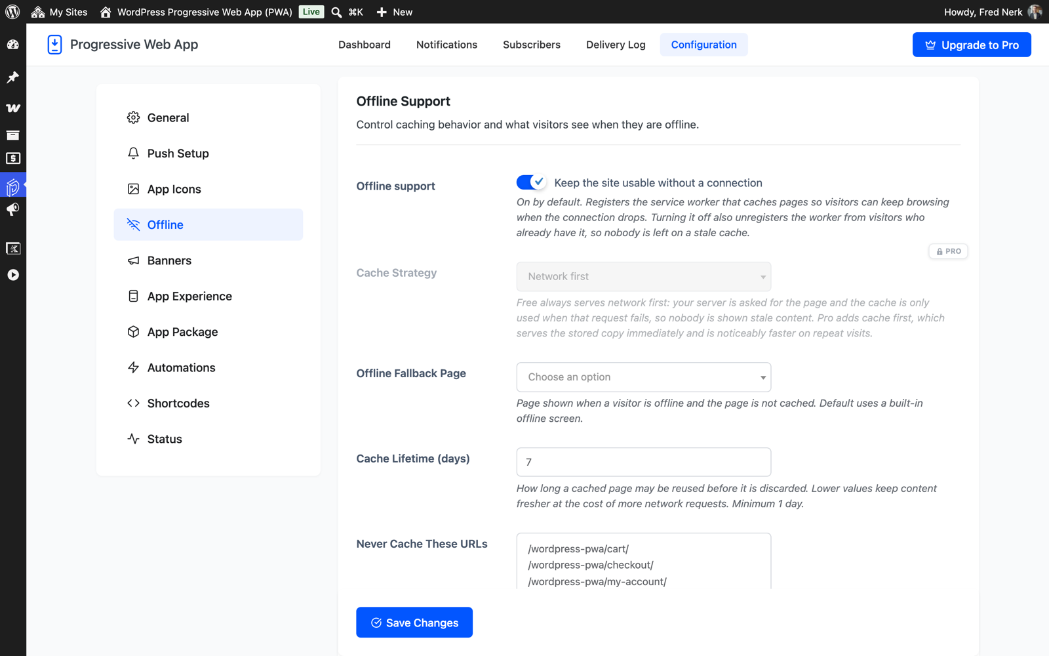The width and height of the screenshot is (1049, 656).
Task: Open the sidebar icon below the megaphone
Action: (13, 249)
